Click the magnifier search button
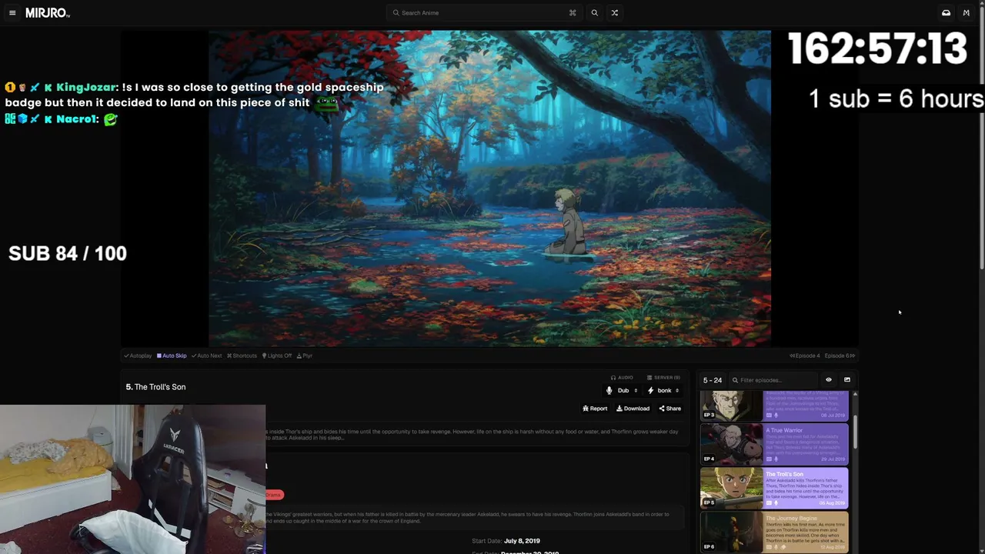The height and width of the screenshot is (554, 985). 594,13
